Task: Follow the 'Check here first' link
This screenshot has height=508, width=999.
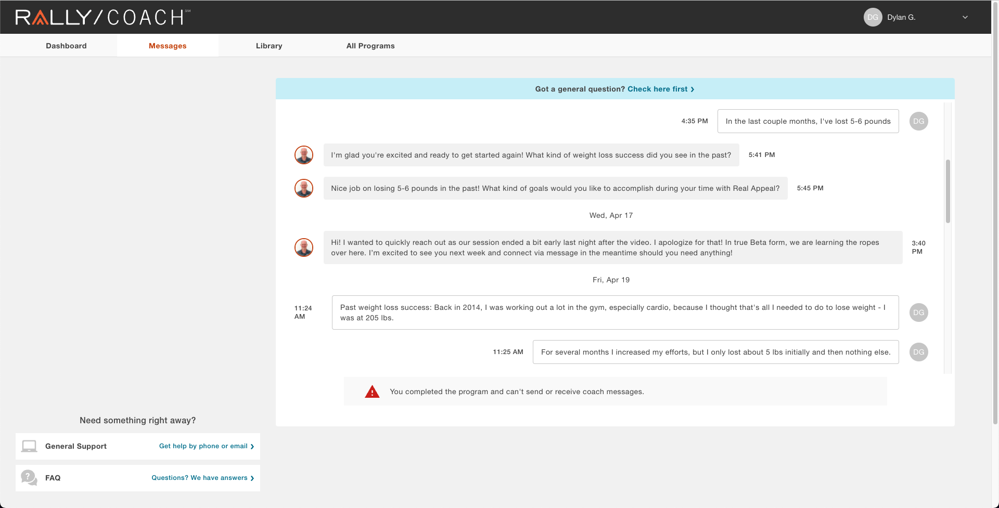Action: [x=661, y=89]
